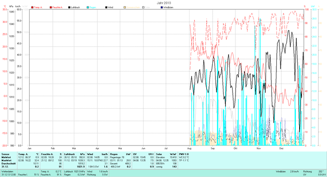Click the 'Gesamt' rain total label

pyautogui.click(x=114, y=164)
